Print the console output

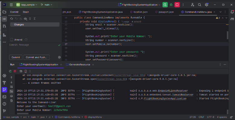coord(11,96)
